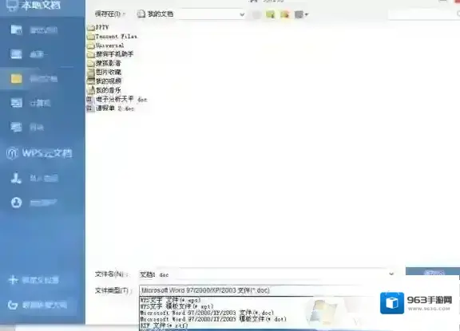Open the view mode dropdown icon
This screenshot has width=460, height=331.
(301, 14)
